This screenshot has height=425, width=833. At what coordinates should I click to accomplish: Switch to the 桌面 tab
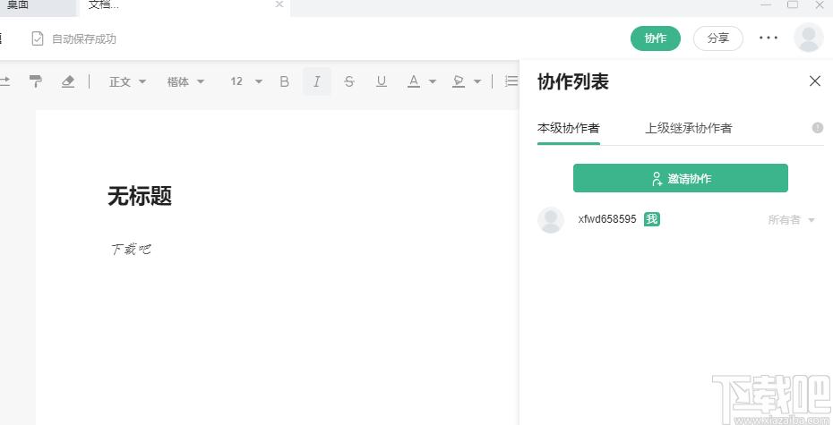coord(18,5)
